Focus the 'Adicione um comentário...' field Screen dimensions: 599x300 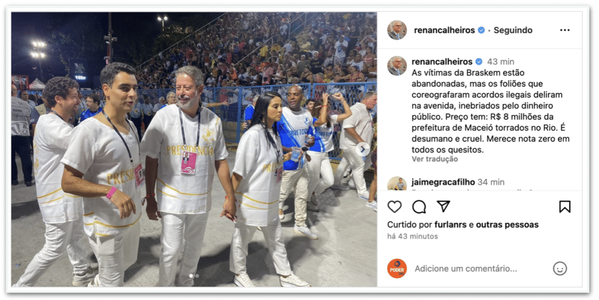(466, 268)
